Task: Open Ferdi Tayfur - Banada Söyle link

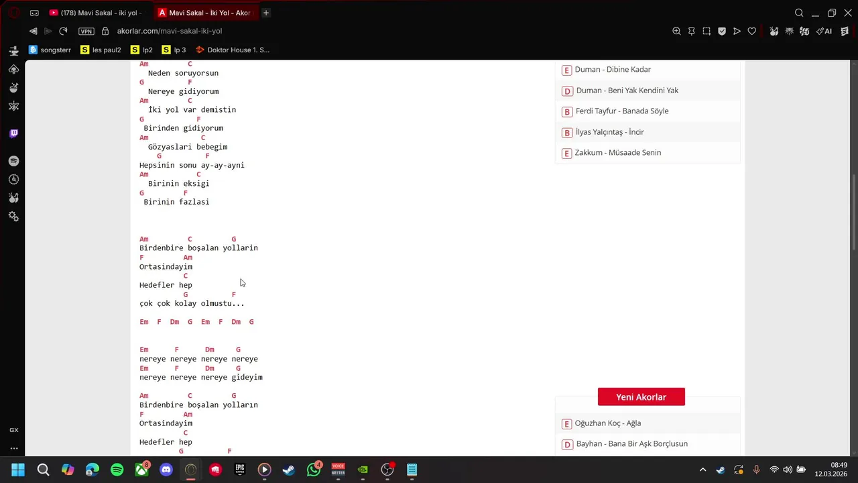Action: click(621, 111)
